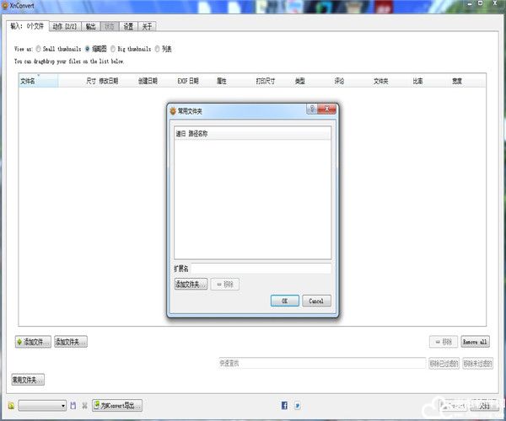Click the help question mark in dialog
Viewport: 506px width, 421px height.
click(x=312, y=109)
